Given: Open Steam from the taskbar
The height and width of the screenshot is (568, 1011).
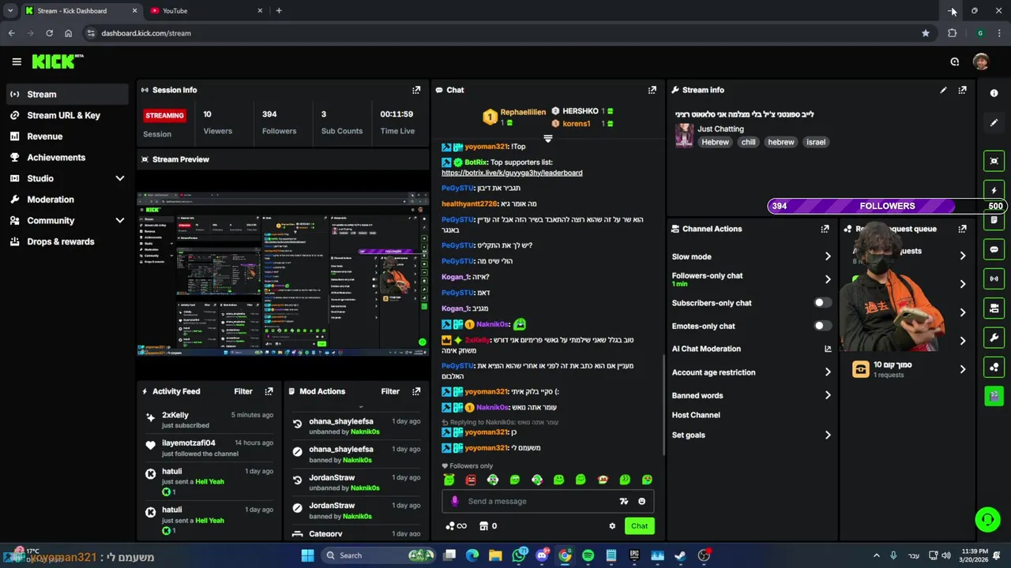Looking at the screenshot, I should click(680, 555).
